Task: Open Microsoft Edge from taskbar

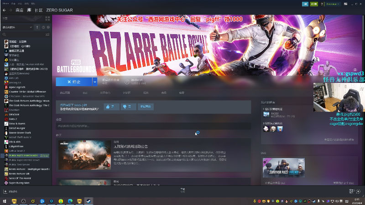Action: [x=70, y=201]
